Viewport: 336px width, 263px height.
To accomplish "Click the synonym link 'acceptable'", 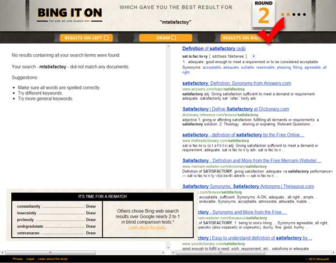I will pyautogui.click(x=212, y=68).
